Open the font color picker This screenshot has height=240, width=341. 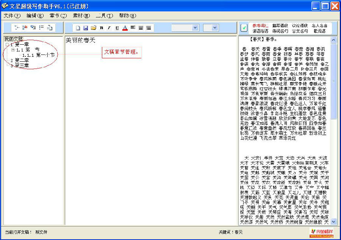pos(125,28)
